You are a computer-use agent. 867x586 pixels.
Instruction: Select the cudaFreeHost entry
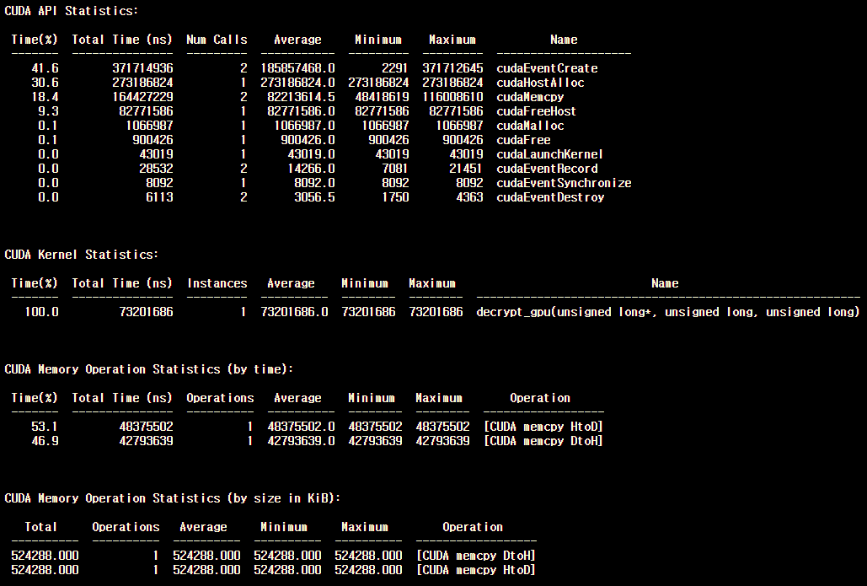pos(533,111)
